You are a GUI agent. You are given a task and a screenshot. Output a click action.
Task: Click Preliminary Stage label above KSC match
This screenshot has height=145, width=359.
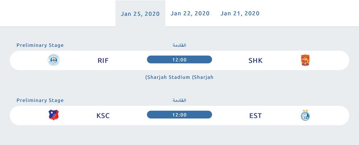pyautogui.click(x=40, y=100)
